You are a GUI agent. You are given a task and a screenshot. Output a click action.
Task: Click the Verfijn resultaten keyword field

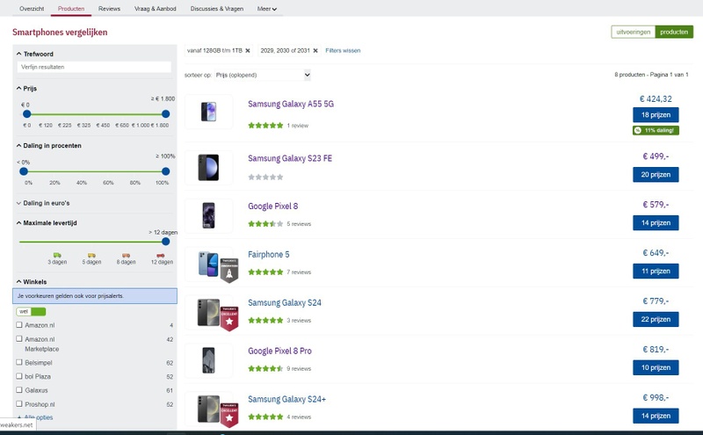[x=94, y=67]
